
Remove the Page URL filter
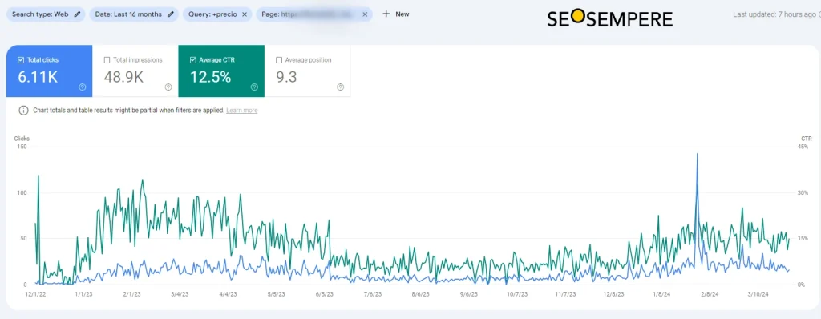[x=365, y=14]
